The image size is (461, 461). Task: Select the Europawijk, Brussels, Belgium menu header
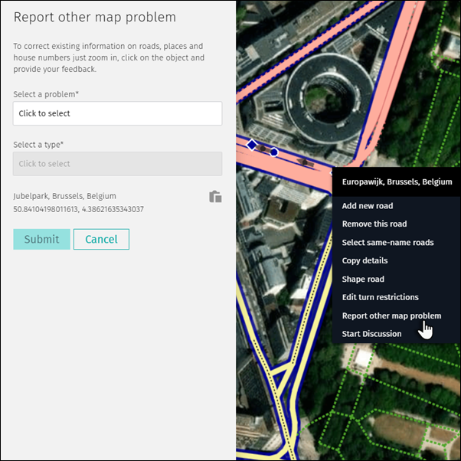point(397,181)
